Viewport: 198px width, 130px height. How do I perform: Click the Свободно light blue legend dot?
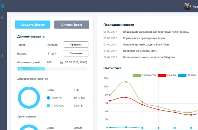(x=48, y=106)
